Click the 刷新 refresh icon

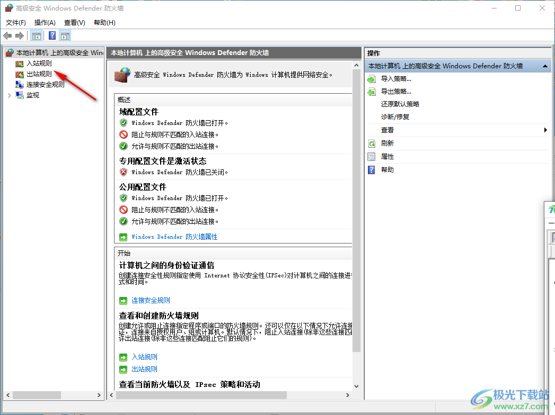[372, 143]
